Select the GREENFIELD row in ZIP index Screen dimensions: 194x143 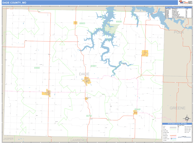[177, 15]
